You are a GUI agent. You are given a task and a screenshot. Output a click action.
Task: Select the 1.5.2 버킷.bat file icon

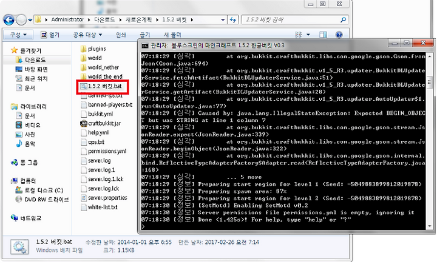pyautogui.click(x=84, y=86)
